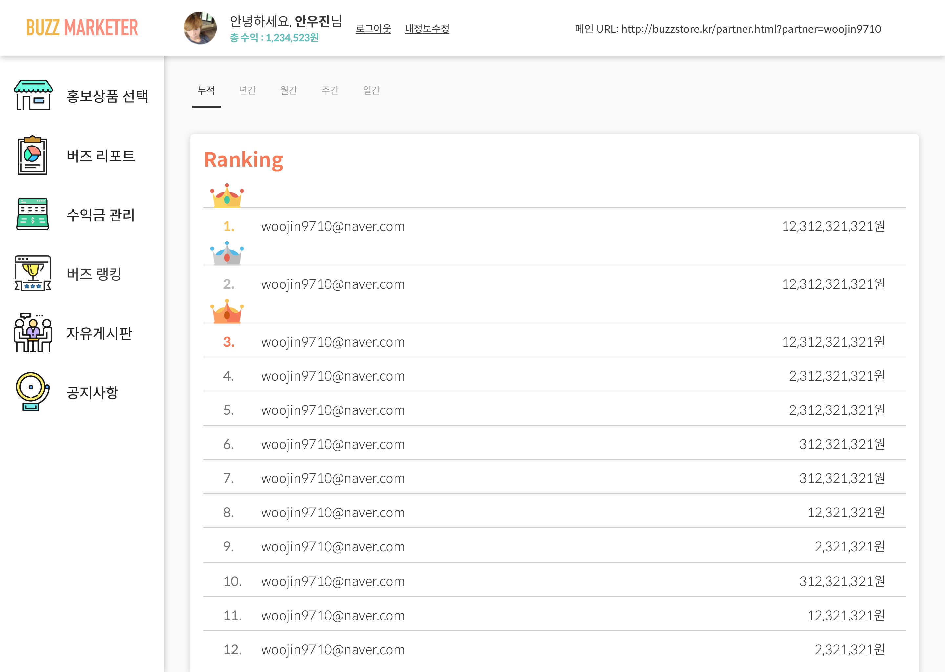The width and height of the screenshot is (945, 672).
Task: Click the email in rank 1 row
Action: click(x=333, y=227)
